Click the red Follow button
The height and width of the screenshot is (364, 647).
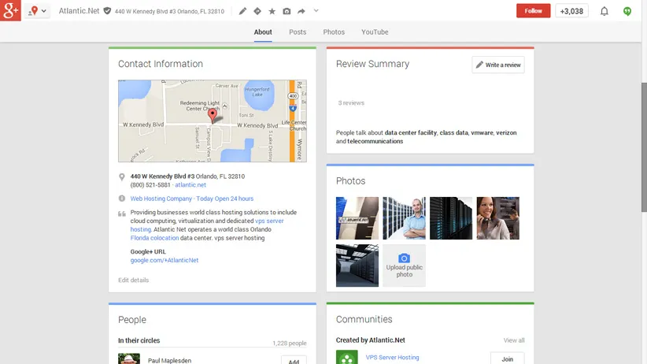[533, 11]
